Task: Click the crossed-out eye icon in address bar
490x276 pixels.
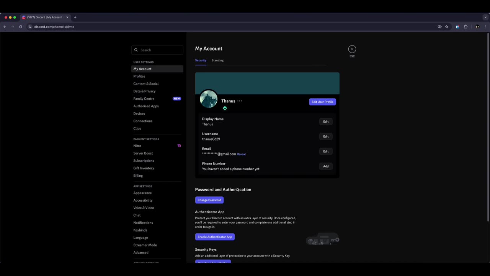Action: (439, 27)
